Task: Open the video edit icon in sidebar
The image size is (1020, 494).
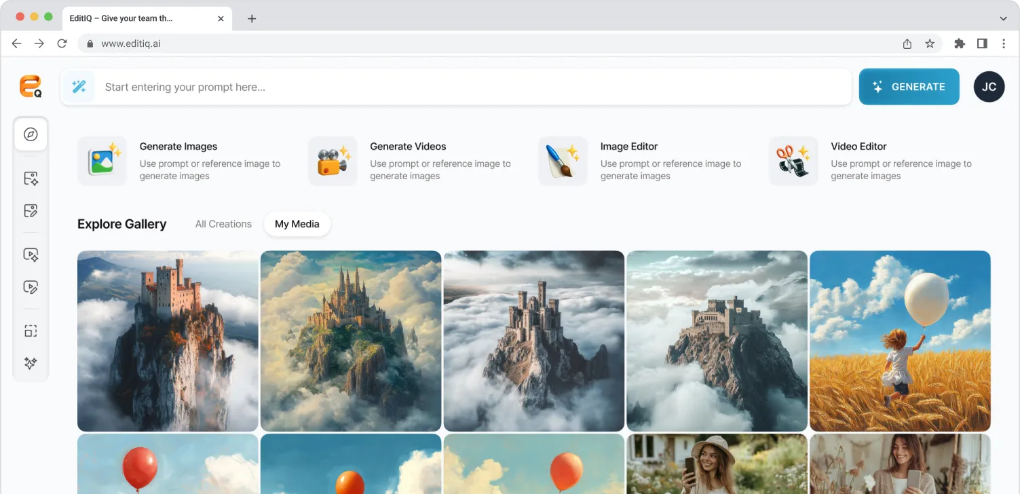Action: [x=31, y=287]
